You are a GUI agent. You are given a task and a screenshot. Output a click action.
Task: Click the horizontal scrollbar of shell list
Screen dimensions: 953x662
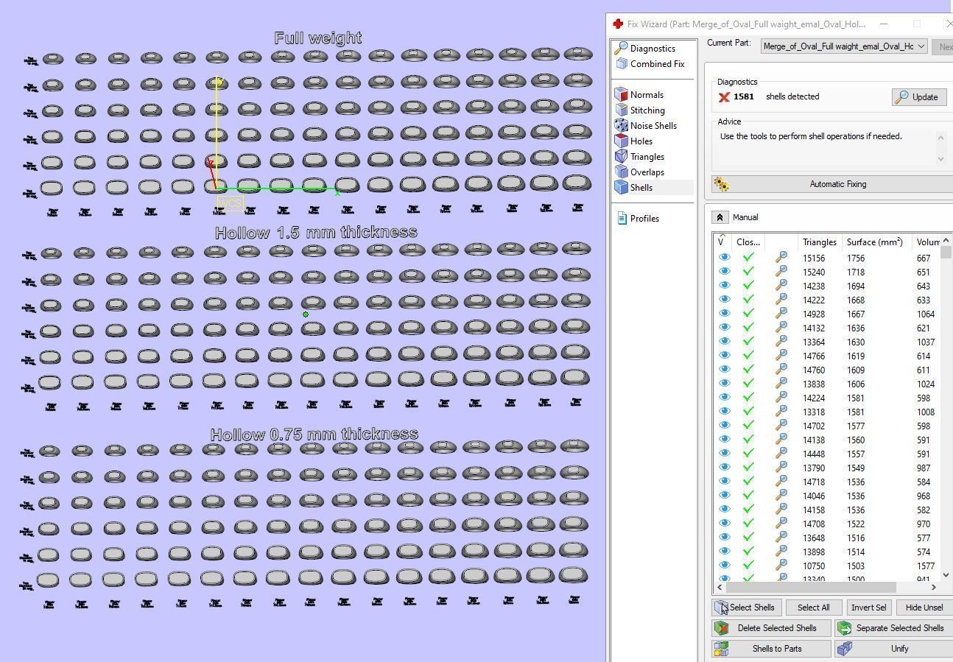[811, 587]
